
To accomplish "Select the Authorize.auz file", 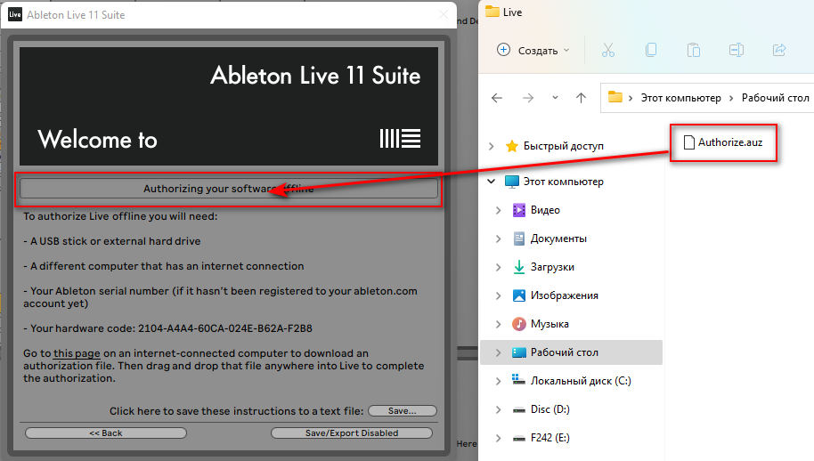I will pos(723,142).
